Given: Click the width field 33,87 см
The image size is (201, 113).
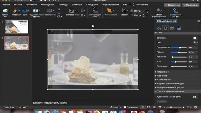Looking at the screenshot, I should 138,15.
